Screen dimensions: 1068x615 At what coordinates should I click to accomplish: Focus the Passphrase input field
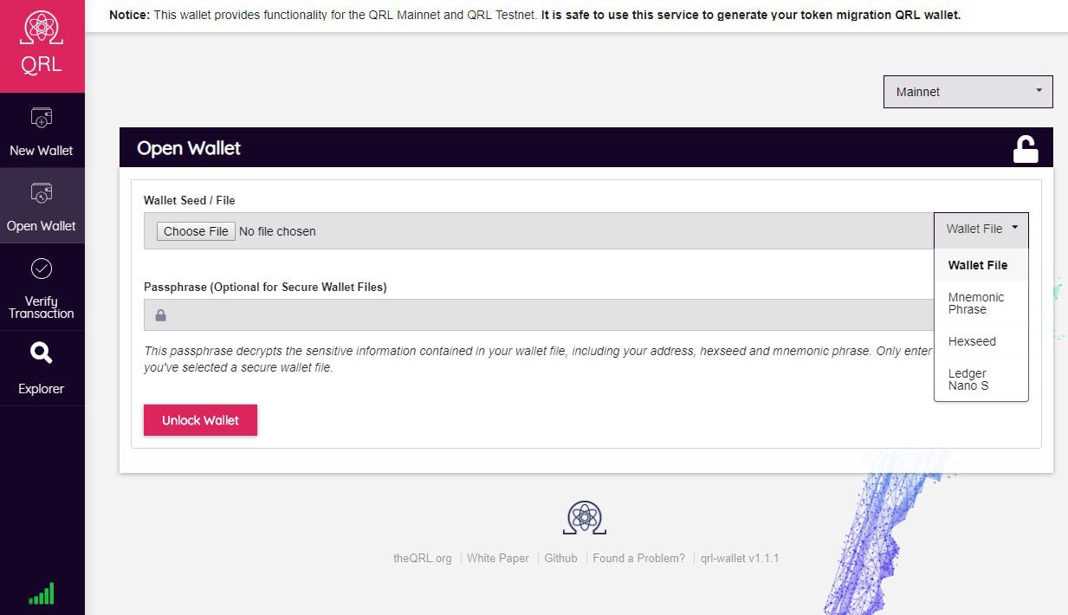coord(539,315)
